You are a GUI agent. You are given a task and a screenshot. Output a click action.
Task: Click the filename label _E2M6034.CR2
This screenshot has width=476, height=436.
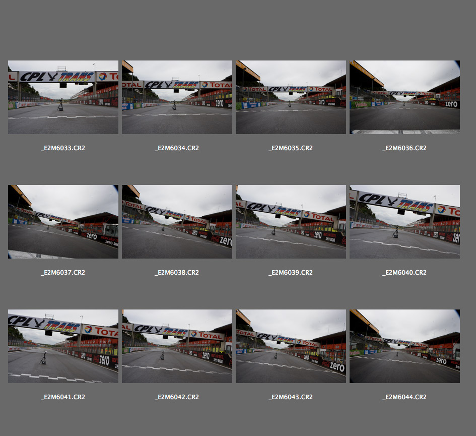click(177, 148)
